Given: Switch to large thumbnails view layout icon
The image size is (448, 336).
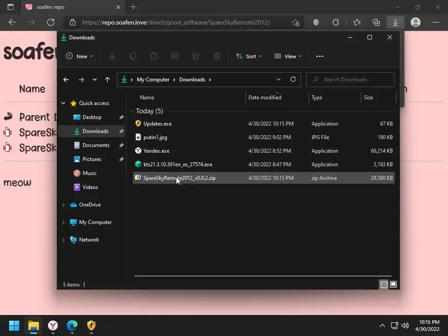Looking at the screenshot, I should click(x=393, y=284).
